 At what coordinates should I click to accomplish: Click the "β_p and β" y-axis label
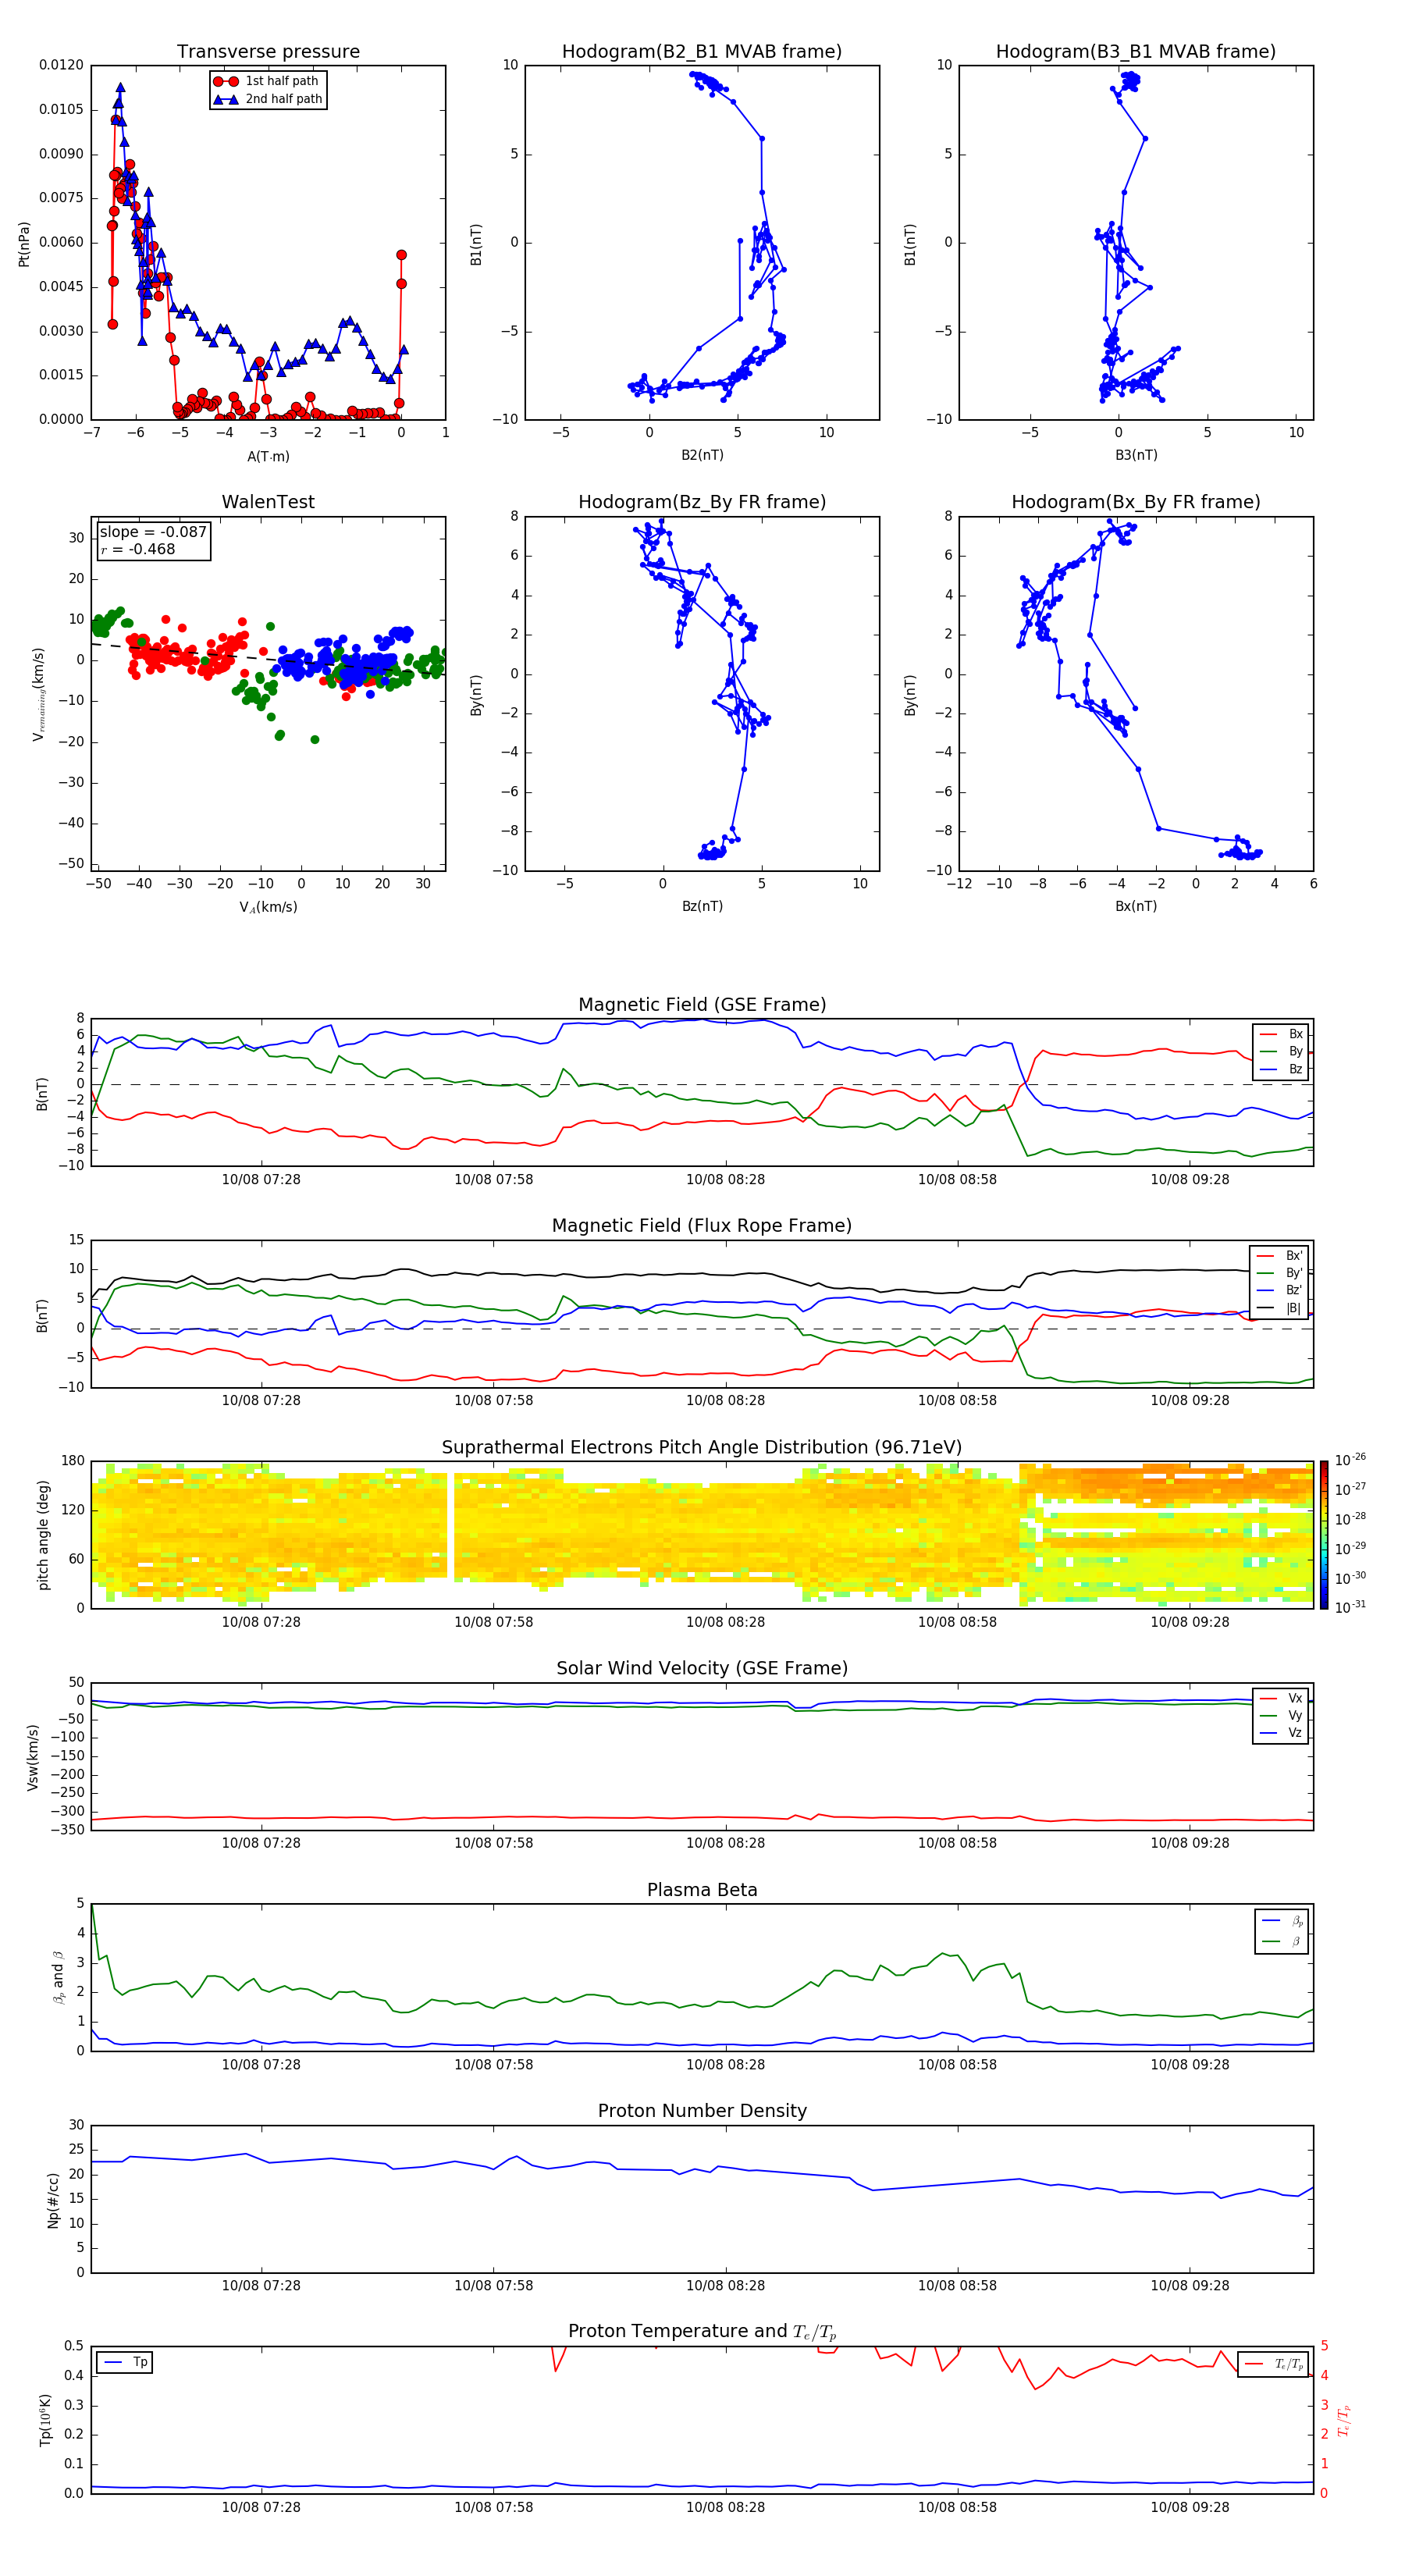pos(58,1977)
